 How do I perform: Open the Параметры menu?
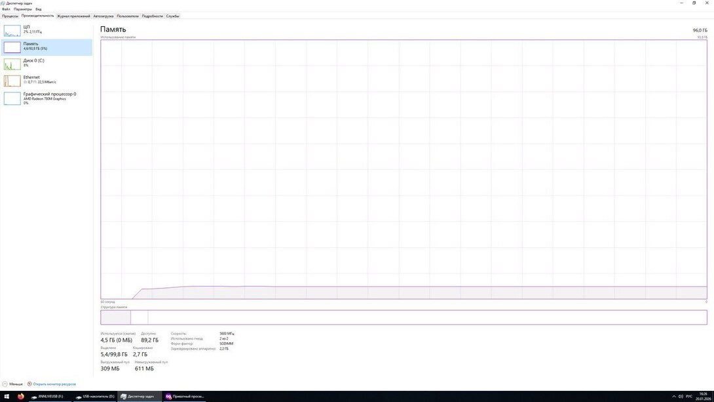22,9
